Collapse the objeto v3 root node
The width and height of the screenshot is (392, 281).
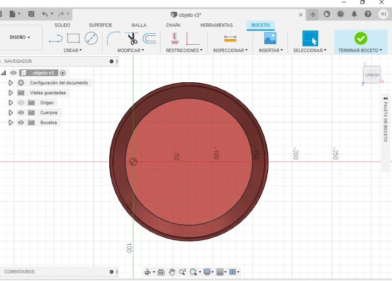coord(3,73)
